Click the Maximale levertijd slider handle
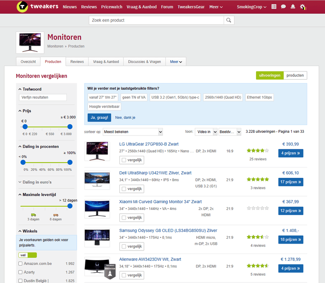This screenshot has width=325, height=283. [x=70, y=206]
